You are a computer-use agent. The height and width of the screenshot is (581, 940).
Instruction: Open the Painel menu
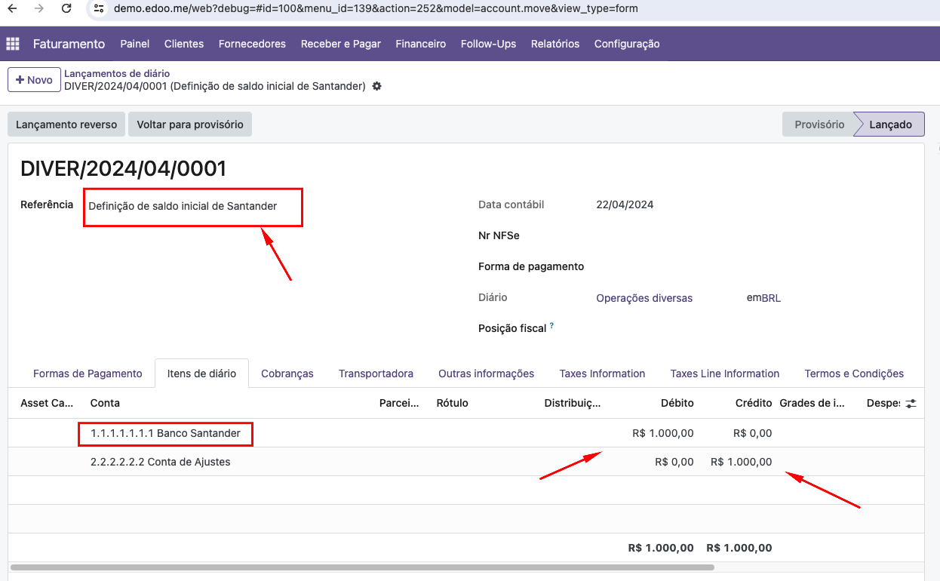(135, 44)
